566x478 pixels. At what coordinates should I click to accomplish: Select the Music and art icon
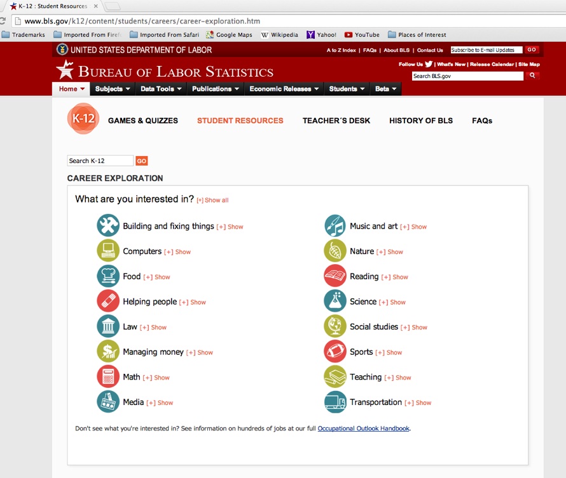335,225
